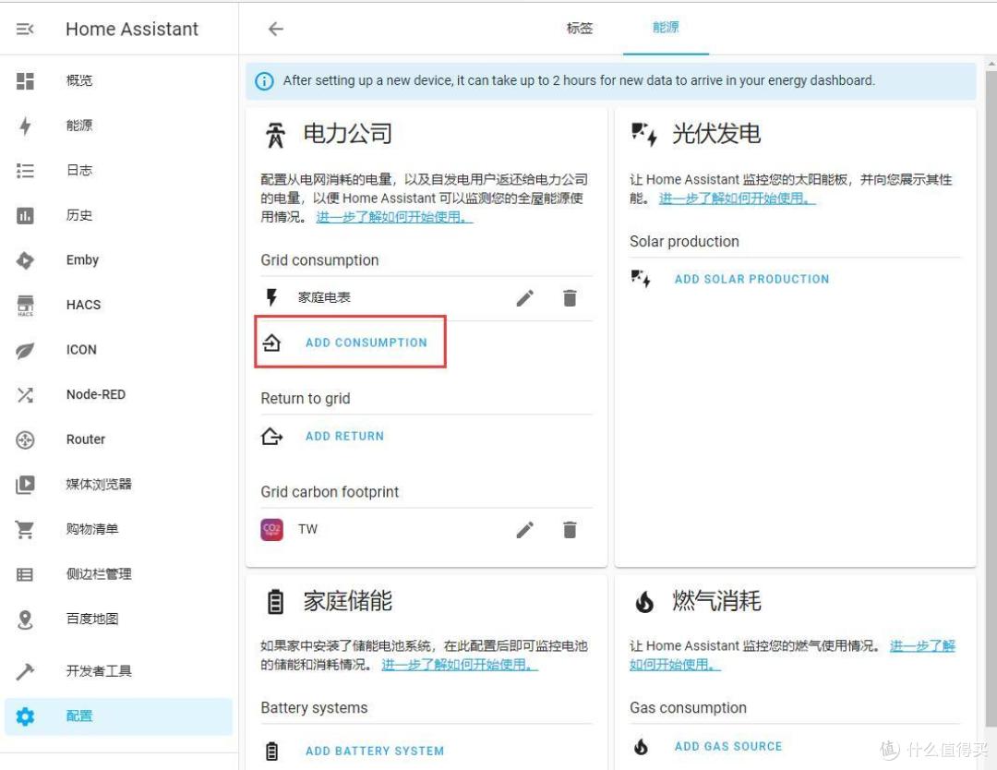Open the ICON leaf sidebar icon
This screenshot has height=770, width=997.
[25, 350]
